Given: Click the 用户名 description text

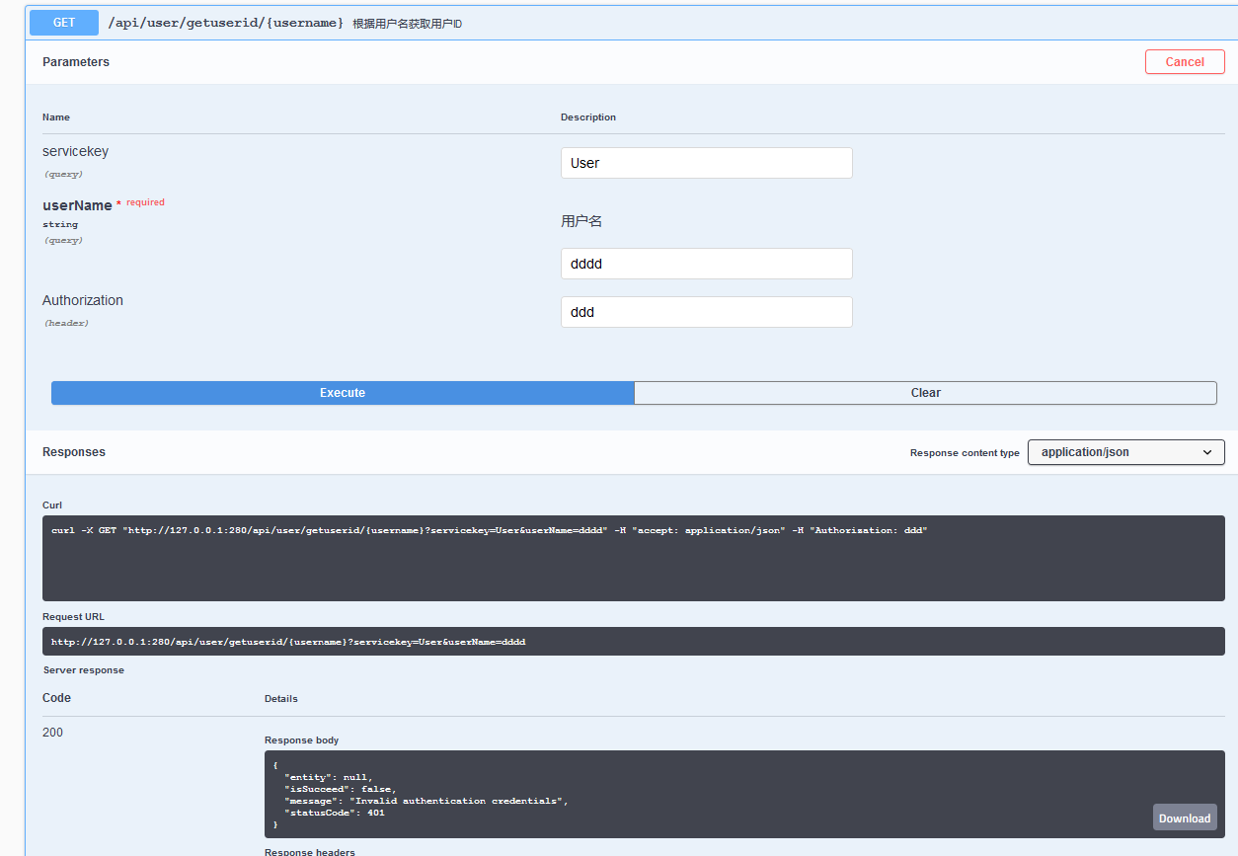Looking at the screenshot, I should coord(581,221).
